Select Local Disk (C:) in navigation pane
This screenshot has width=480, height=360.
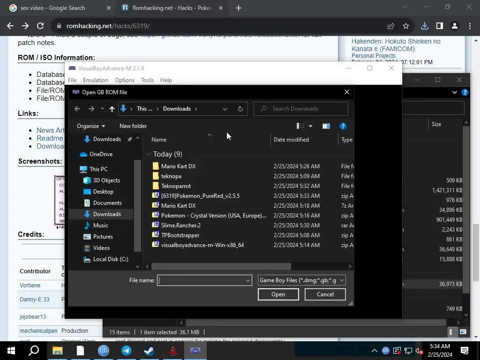[x=111, y=259]
